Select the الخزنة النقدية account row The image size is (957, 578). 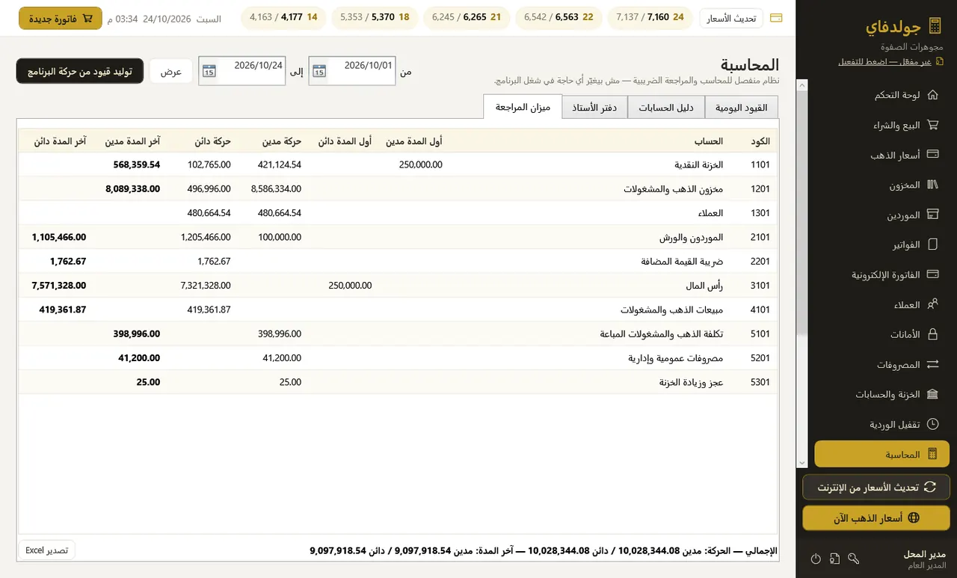[x=398, y=165]
